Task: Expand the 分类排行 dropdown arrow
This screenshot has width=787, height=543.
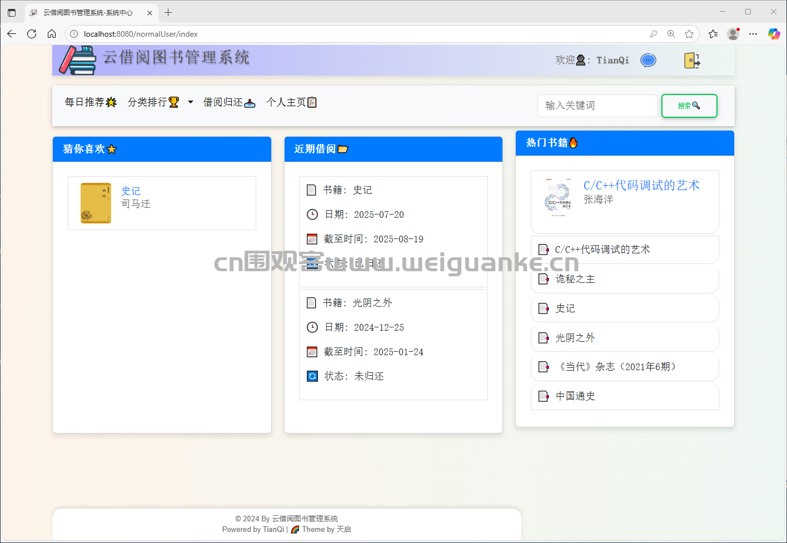Action: [191, 102]
